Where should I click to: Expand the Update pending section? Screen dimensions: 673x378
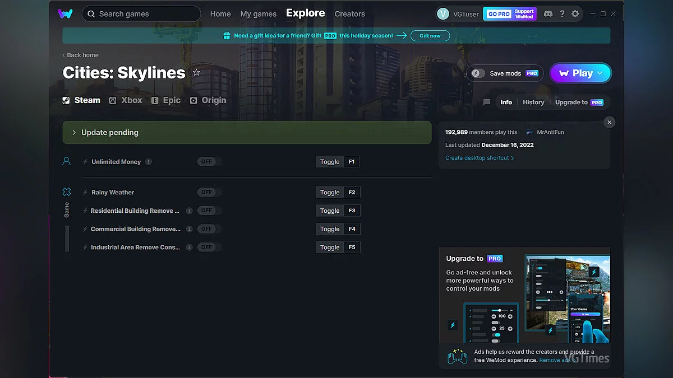247,133
